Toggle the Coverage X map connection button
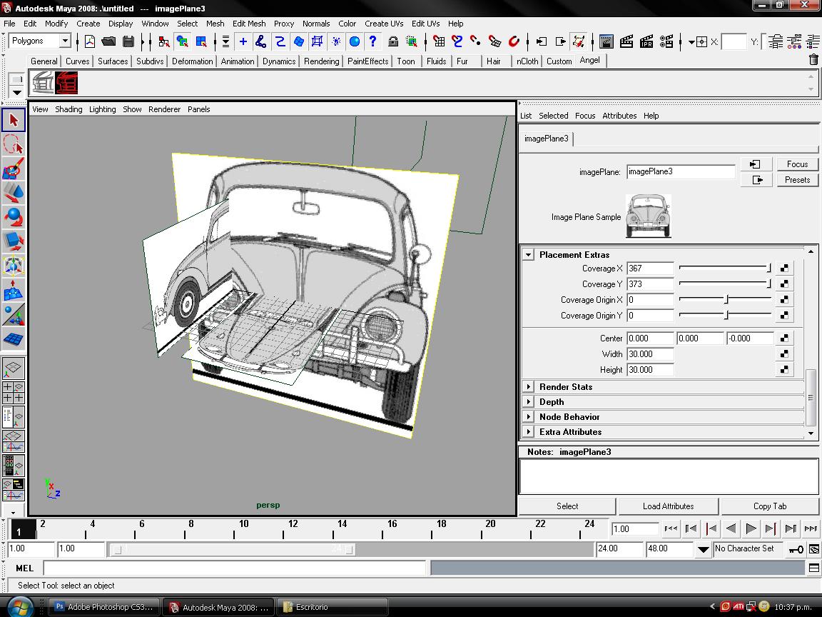Screen dimensions: 822x617 pos(784,269)
